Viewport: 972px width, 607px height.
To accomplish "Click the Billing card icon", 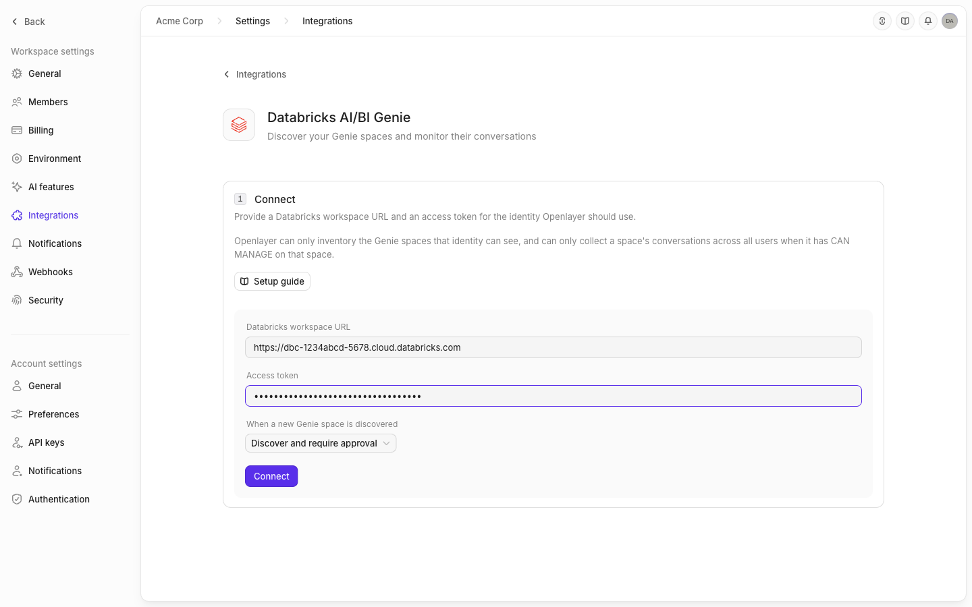I will (17, 130).
